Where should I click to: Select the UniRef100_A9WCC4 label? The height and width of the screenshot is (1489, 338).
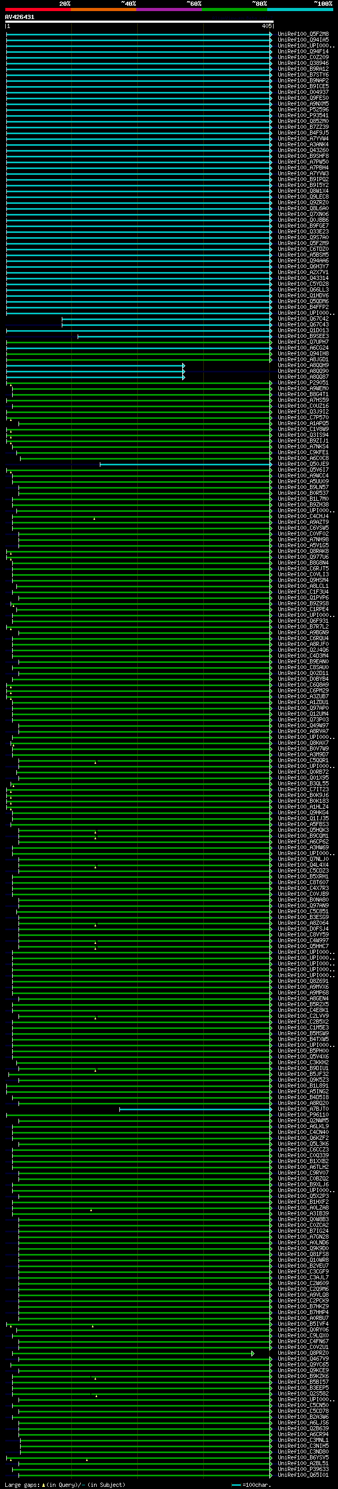(x=303, y=476)
